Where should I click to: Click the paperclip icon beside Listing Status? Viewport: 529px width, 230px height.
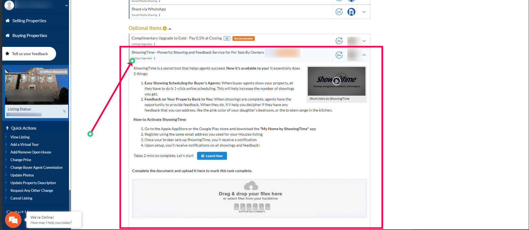[64, 111]
